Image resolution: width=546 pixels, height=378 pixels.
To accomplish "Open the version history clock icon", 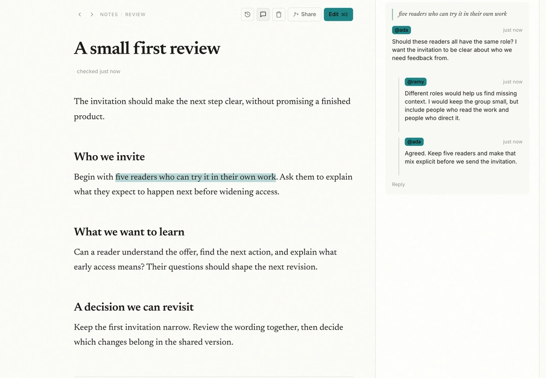I will pyautogui.click(x=247, y=14).
